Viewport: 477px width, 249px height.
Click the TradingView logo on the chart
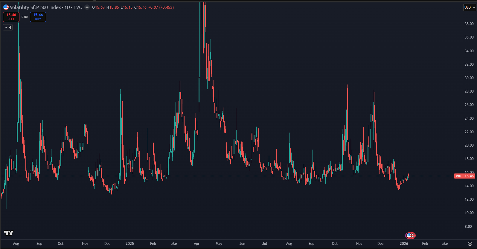9,233
